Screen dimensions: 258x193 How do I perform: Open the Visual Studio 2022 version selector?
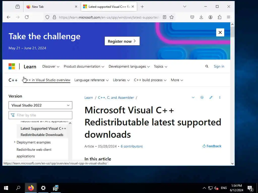[x=40, y=105]
